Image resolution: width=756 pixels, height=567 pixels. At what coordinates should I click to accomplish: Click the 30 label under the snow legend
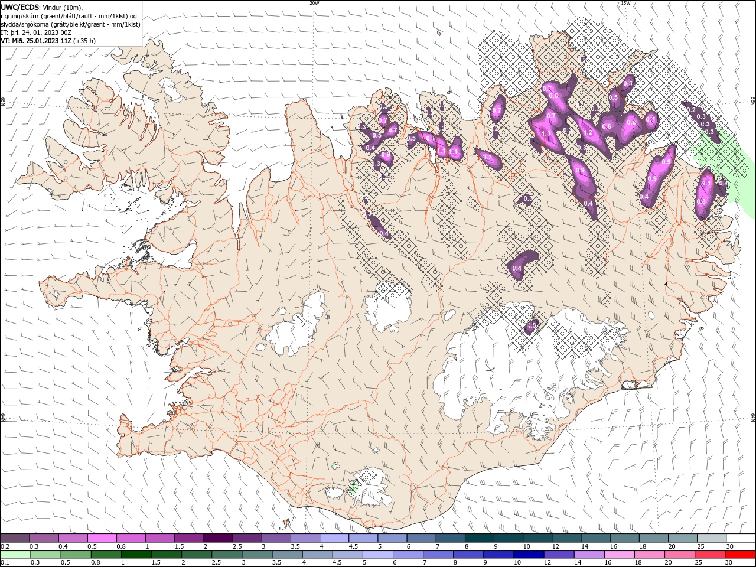pyautogui.click(x=729, y=546)
